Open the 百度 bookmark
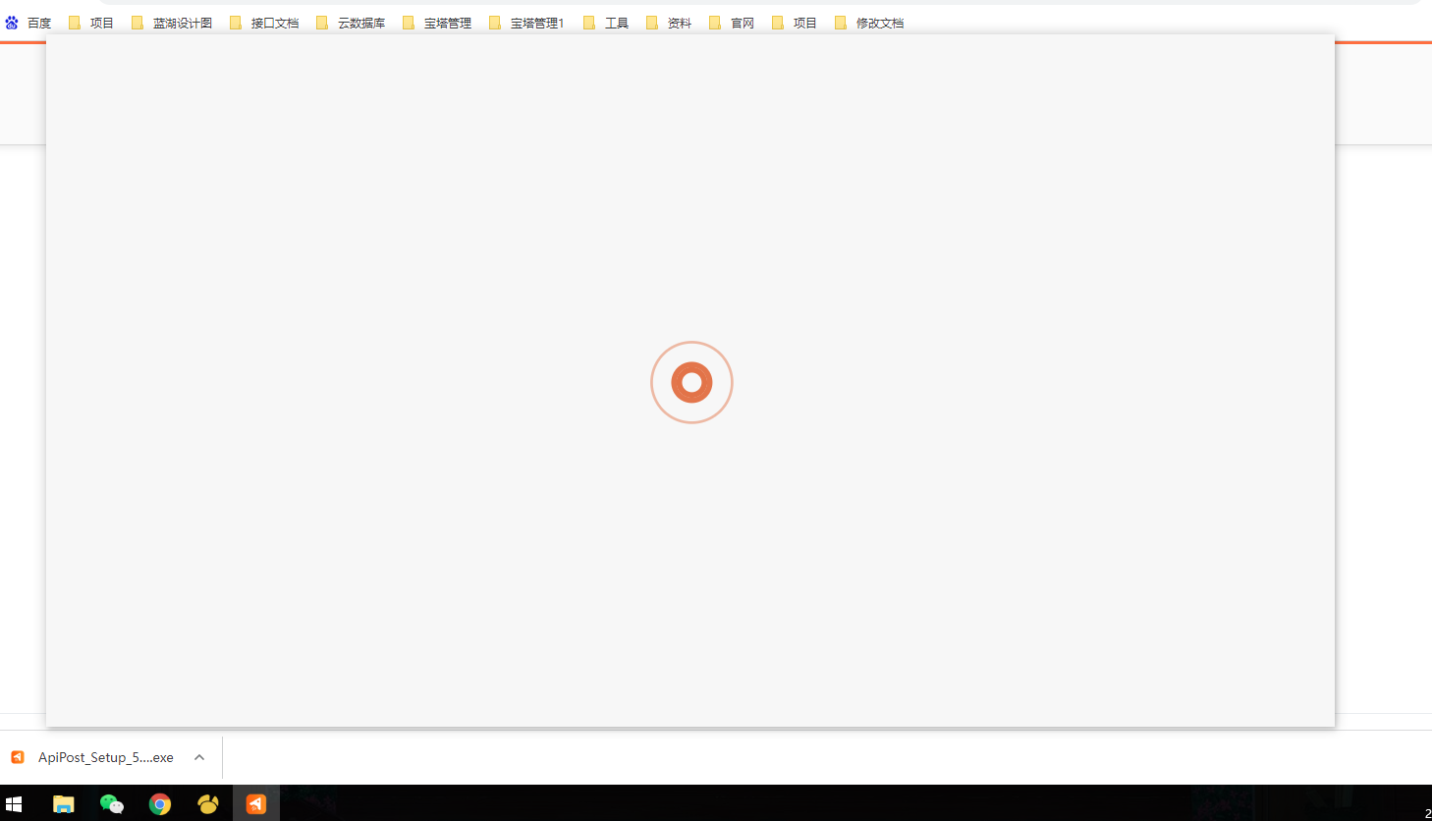The height and width of the screenshot is (821, 1432). (x=28, y=23)
